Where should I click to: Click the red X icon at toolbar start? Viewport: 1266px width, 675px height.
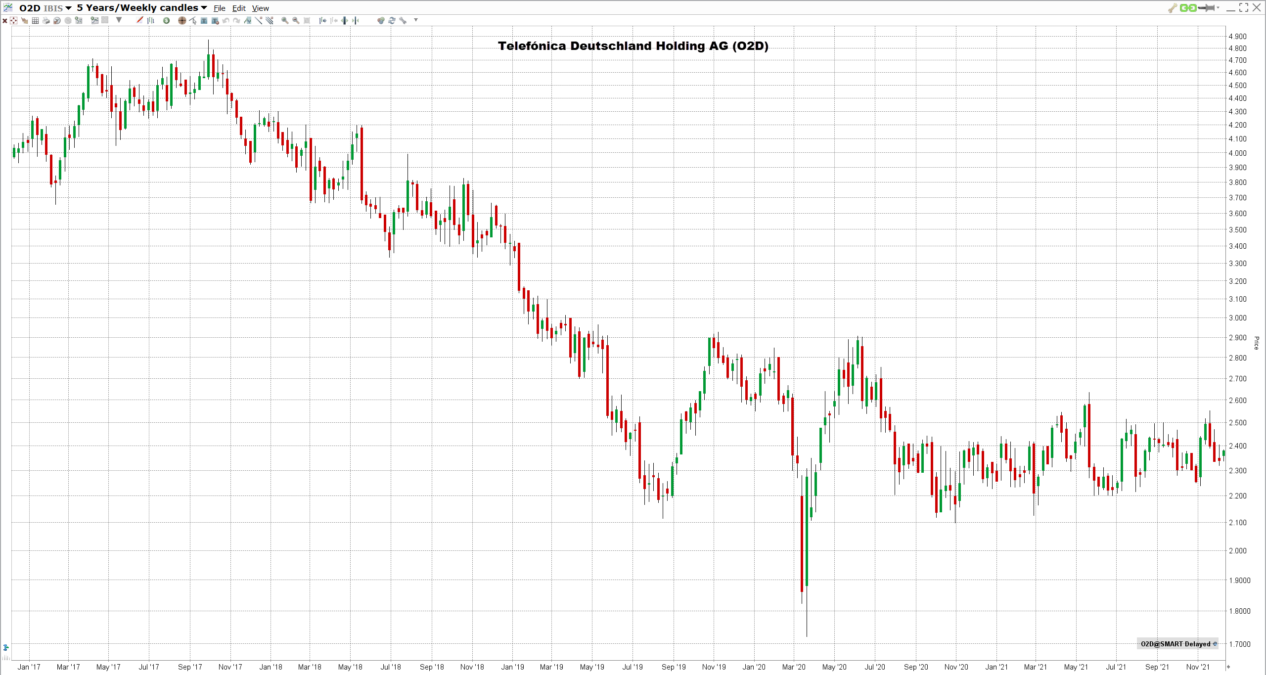5,20
